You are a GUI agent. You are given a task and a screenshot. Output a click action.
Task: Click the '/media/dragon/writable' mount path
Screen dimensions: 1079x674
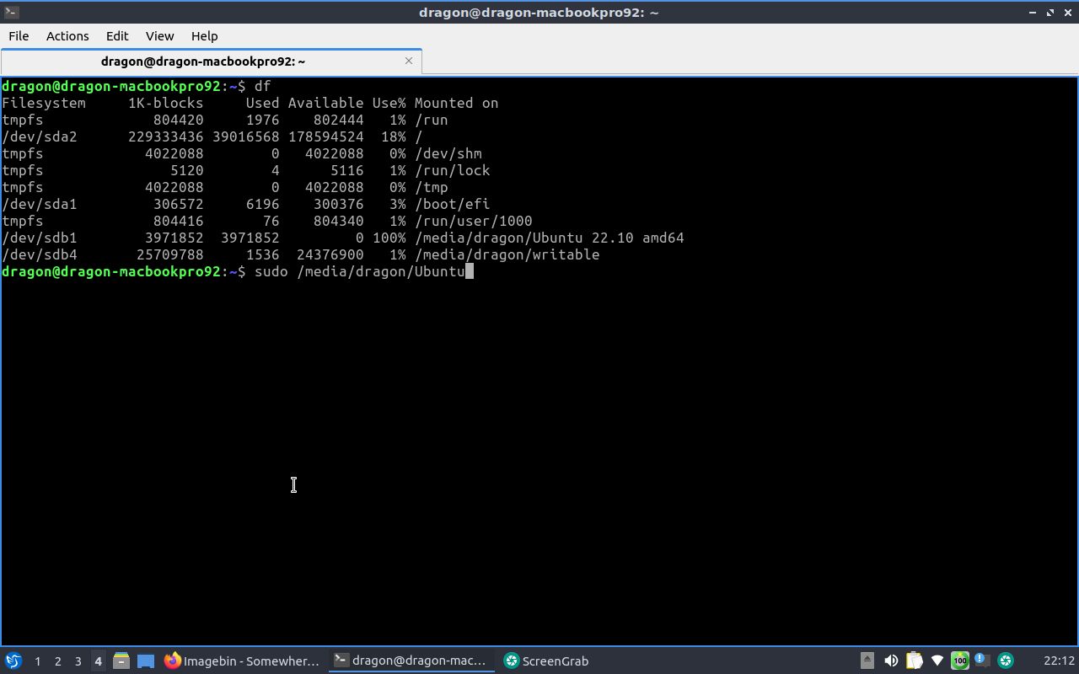click(507, 254)
